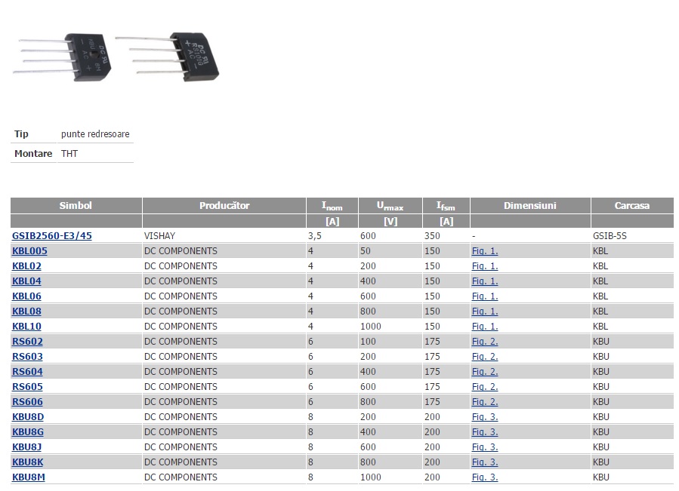Viewport: 679px width, 491px height.
Task: Open Fig. 1. link in KBL08 row
Action: tap(485, 311)
